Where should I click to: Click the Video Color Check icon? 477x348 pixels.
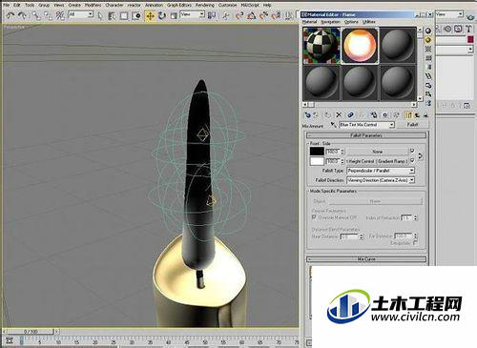(428, 67)
